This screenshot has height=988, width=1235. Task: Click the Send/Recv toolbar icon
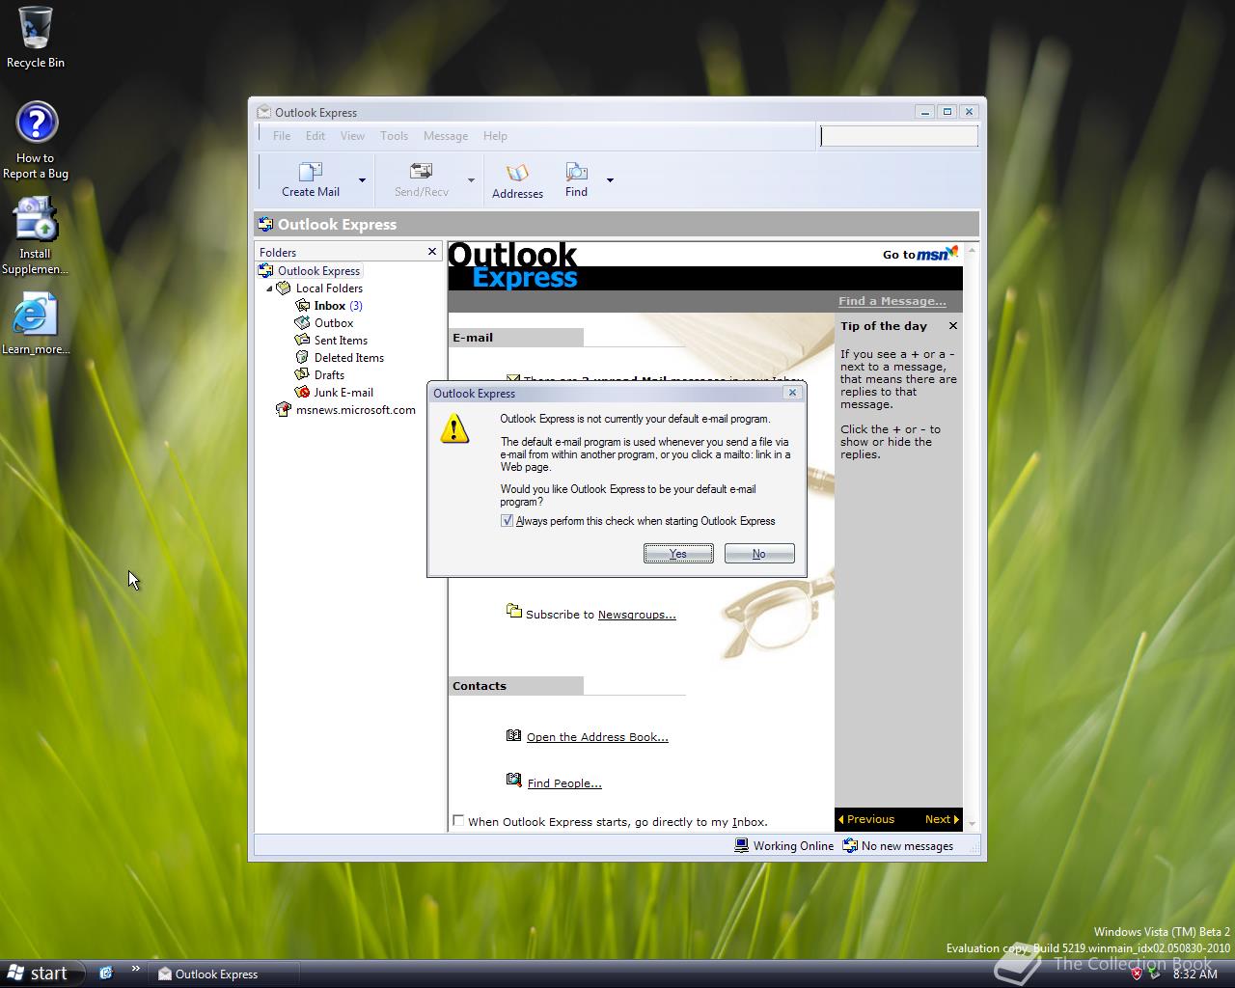(421, 172)
